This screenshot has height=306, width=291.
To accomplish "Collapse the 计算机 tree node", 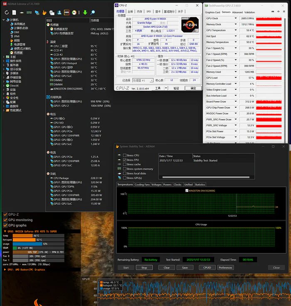I will click(4, 20).
